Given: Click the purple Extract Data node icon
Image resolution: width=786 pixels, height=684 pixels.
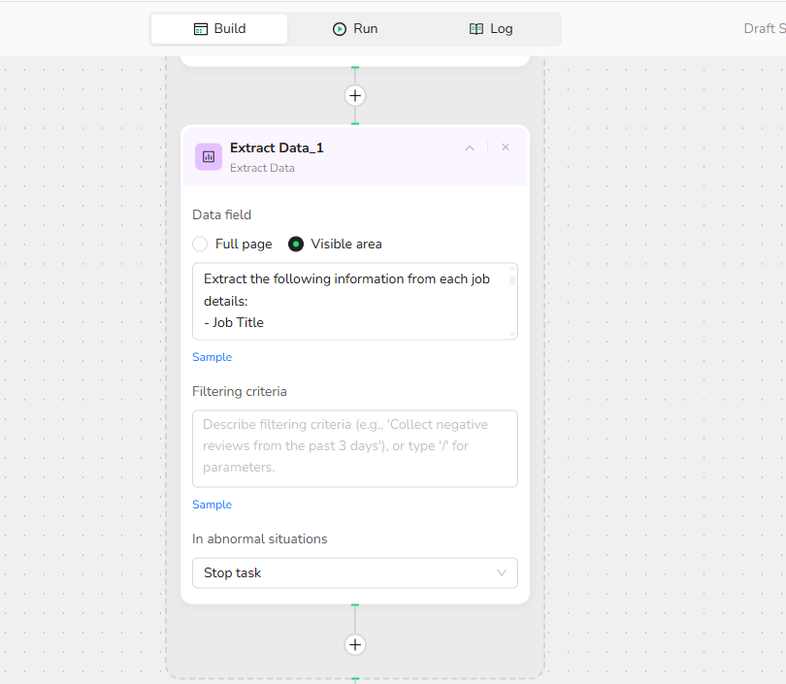Looking at the screenshot, I should pyautogui.click(x=209, y=156).
